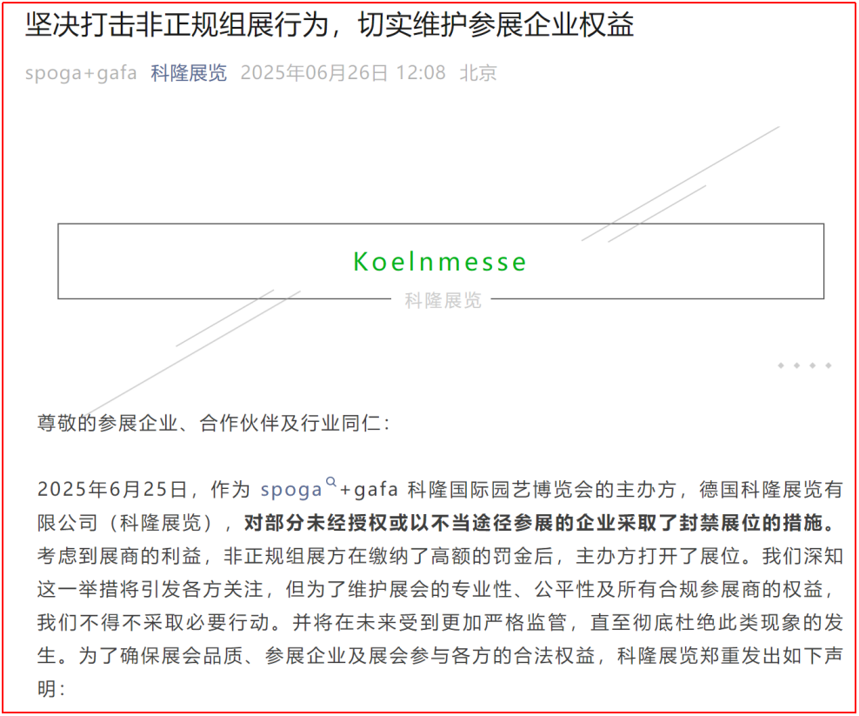Click the first gray diamond separator dot
The width and height of the screenshot is (859, 716).
coord(782,366)
